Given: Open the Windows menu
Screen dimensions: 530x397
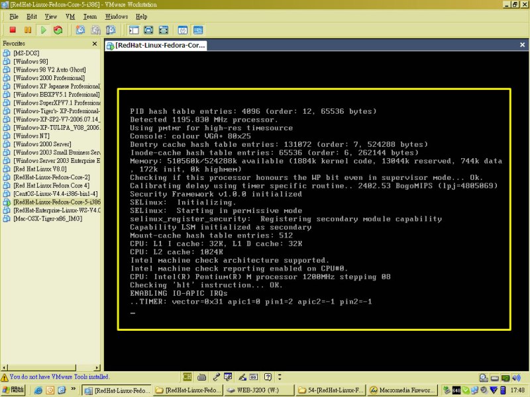Looking at the screenshot, I should point(117,17).
